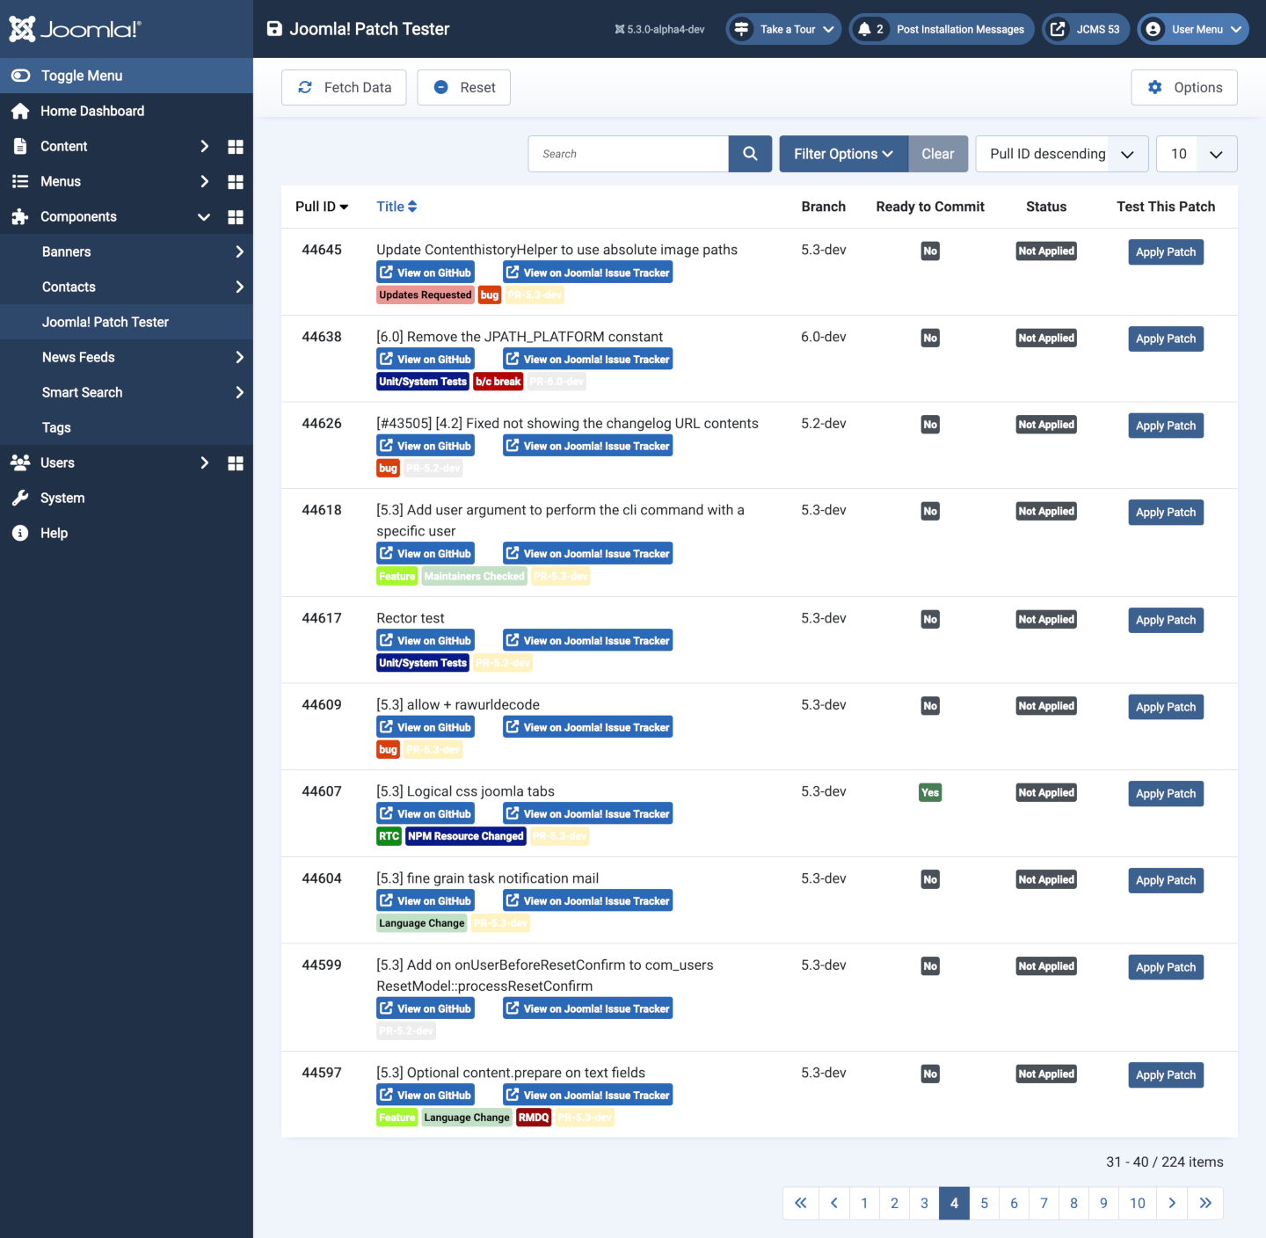Open the Pull ID descending sort dropdown

(1061, 154)
